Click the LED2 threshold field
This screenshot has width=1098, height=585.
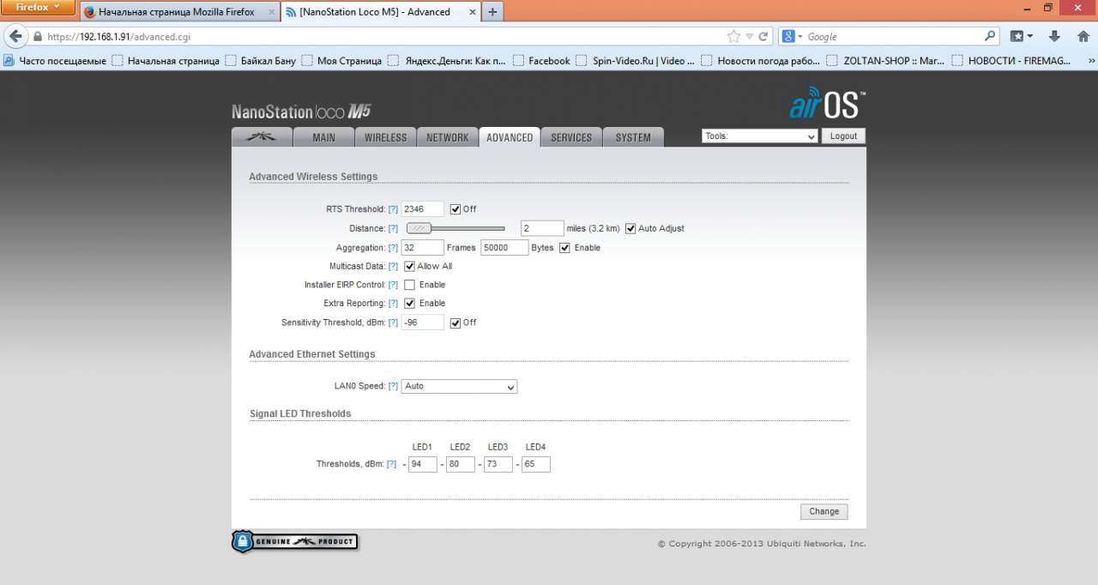461,464
